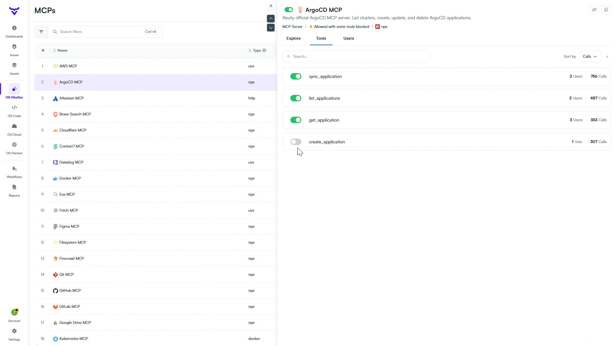Go to next MCP with down arrow
Viewport: 616px width, 346px height.
click(x=271, y=28)
